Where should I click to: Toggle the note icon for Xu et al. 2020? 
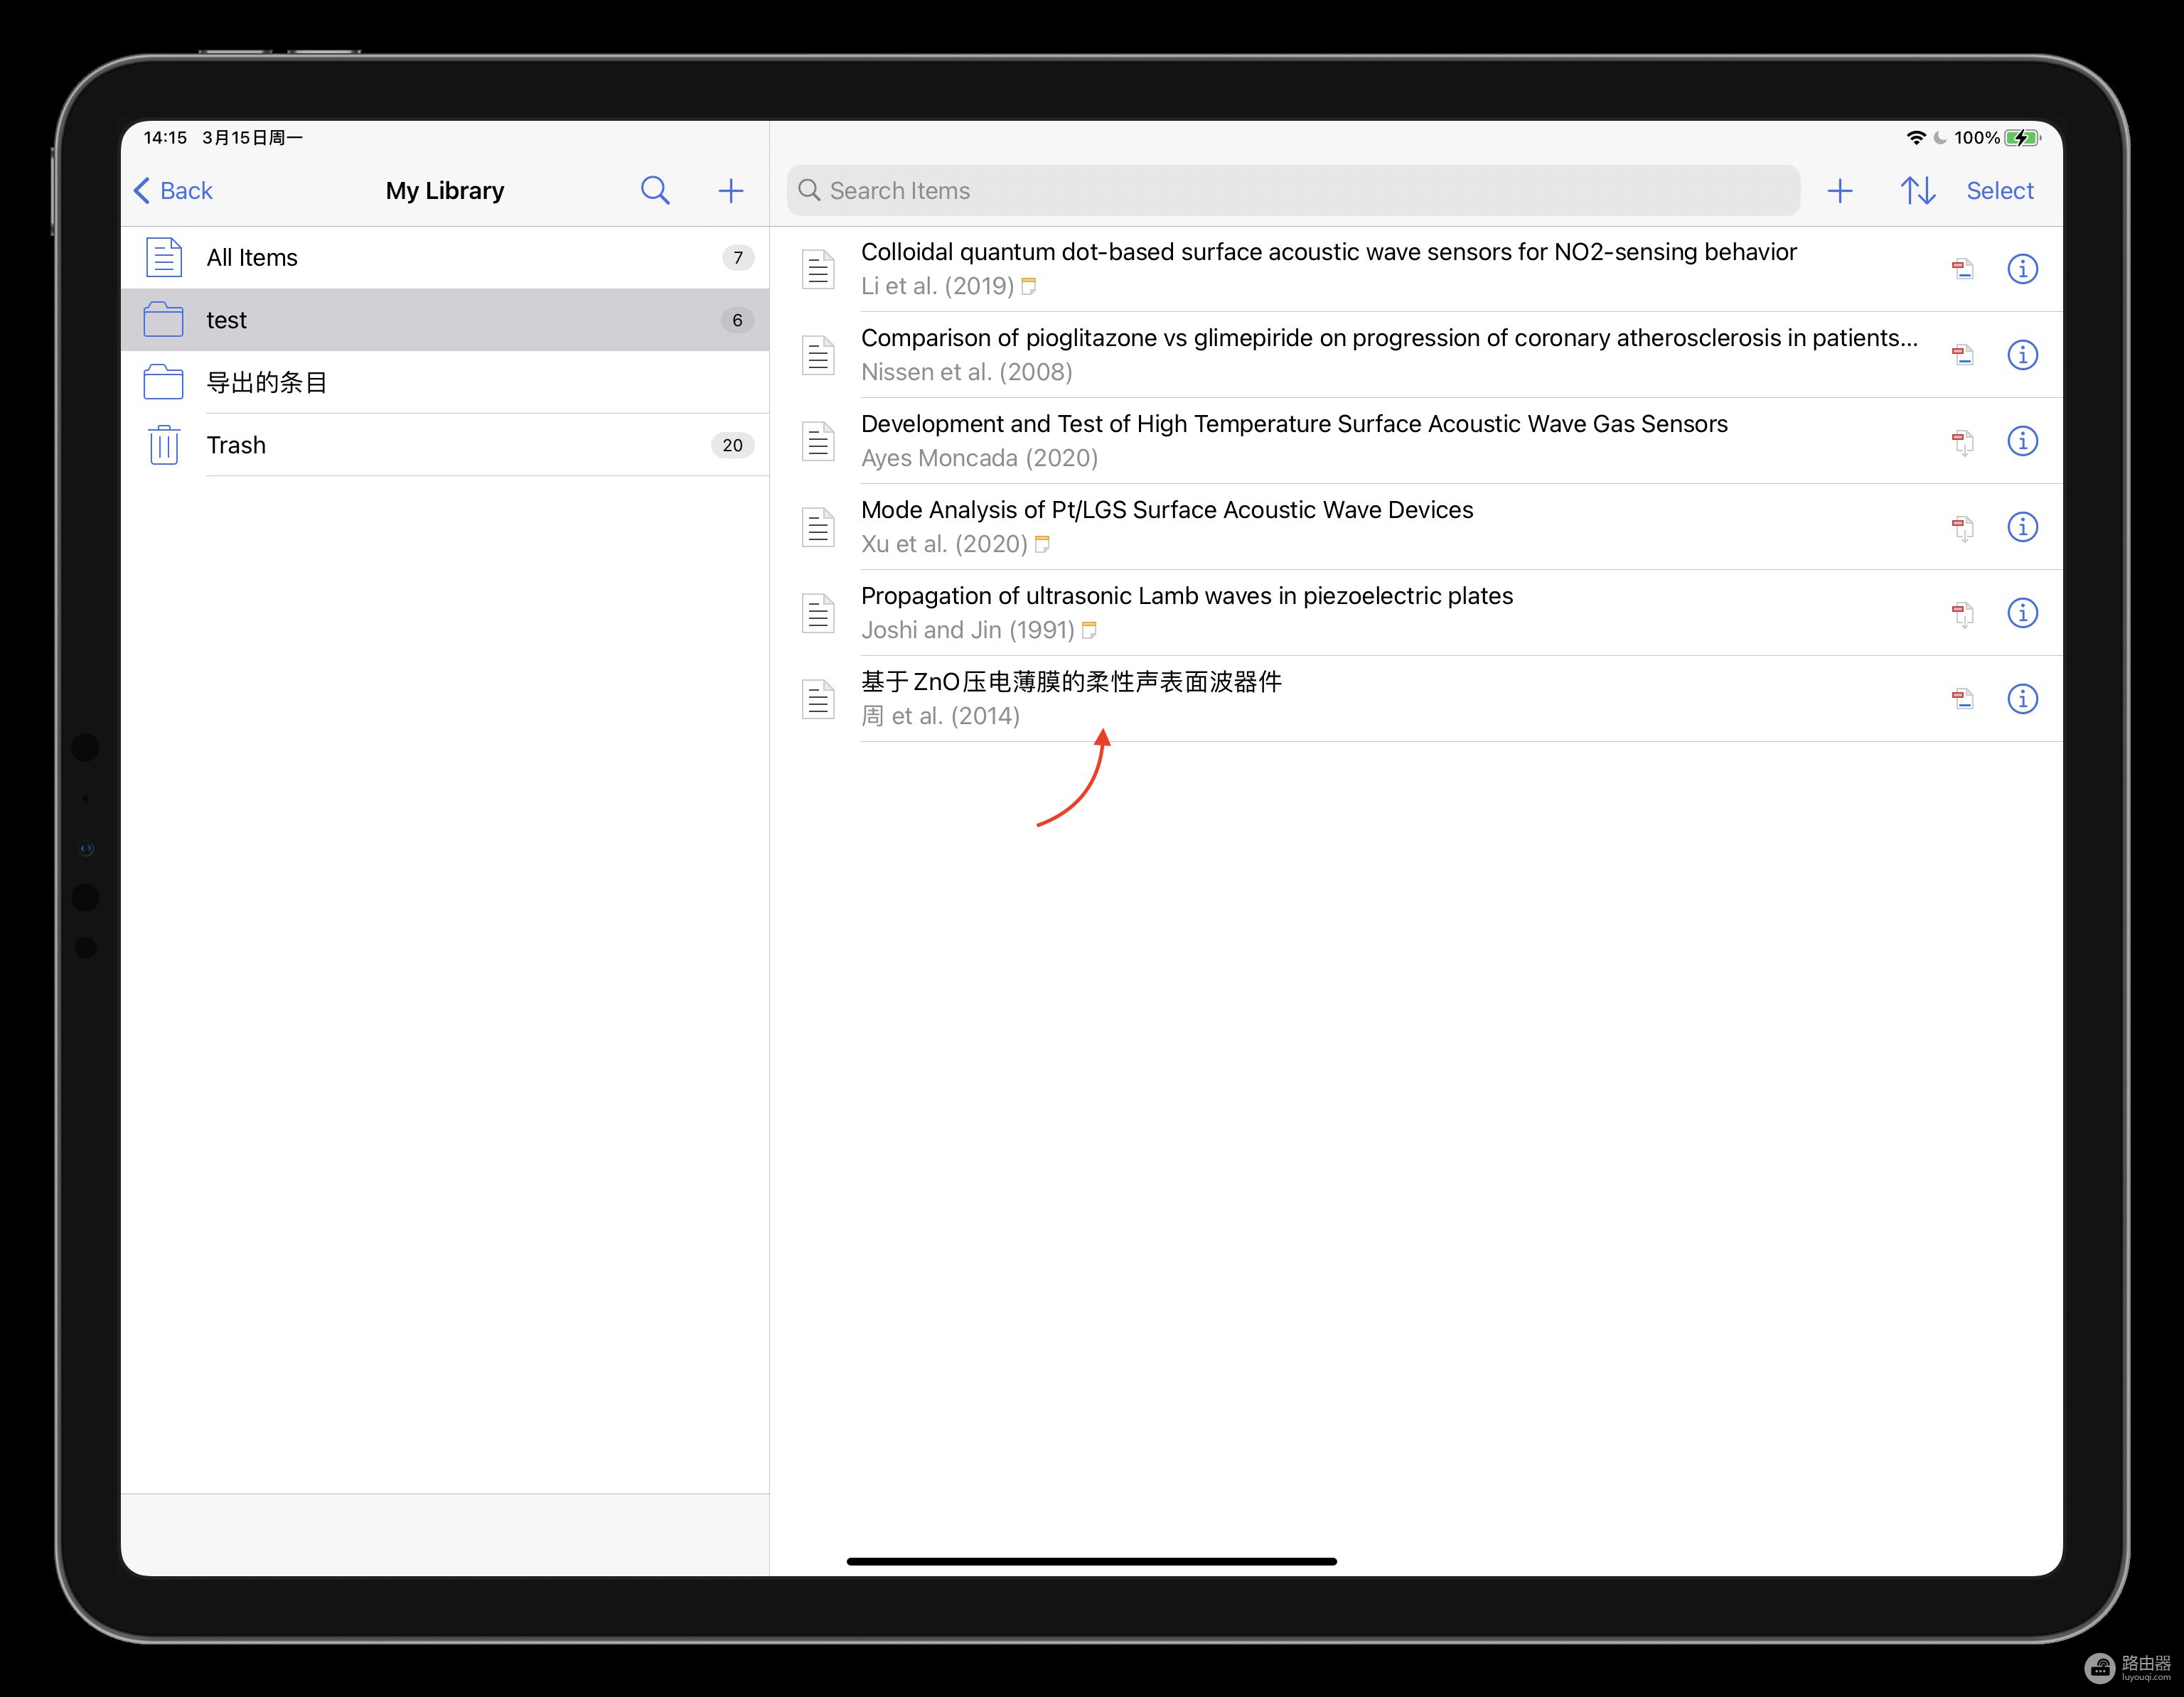(x=1048, y=544)
